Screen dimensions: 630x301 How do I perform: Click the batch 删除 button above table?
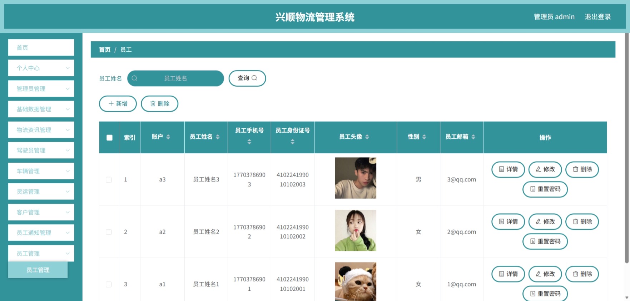[x=159, y=104]
